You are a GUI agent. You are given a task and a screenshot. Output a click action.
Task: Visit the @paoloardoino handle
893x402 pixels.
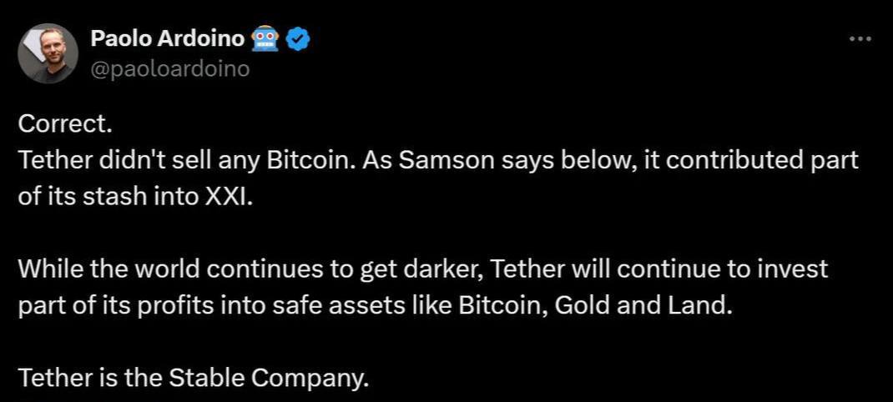click(169, 69)
